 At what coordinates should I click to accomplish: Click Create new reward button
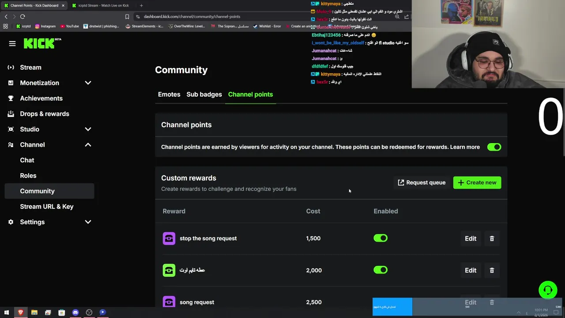(x=477, y=182)
